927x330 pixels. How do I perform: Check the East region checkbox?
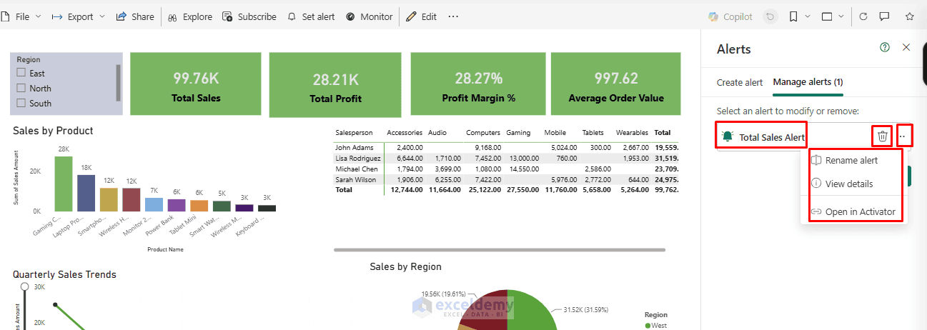pos(21,73)
